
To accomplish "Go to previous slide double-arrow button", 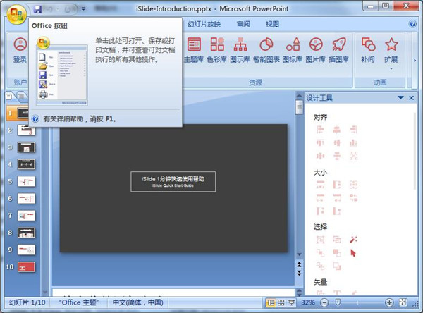I will click(299, 264).
